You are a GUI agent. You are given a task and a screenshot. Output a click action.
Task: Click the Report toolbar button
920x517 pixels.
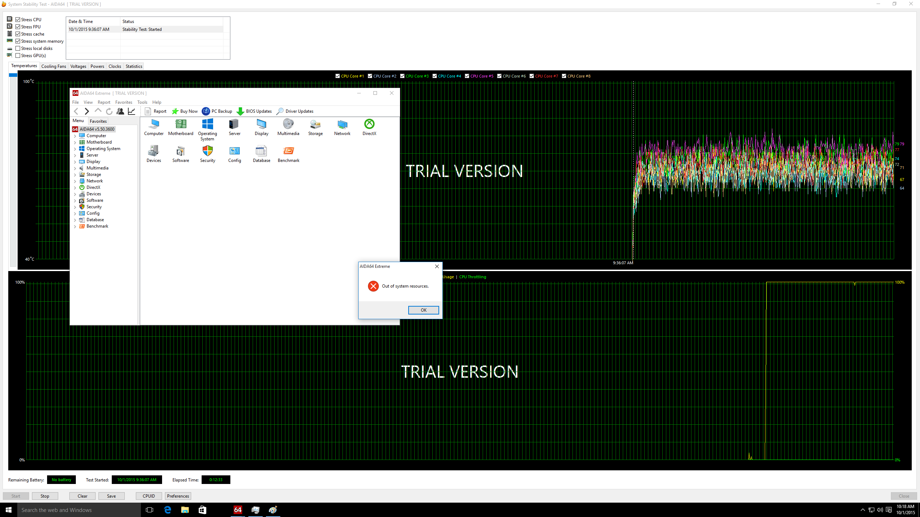tap(156, 111)
